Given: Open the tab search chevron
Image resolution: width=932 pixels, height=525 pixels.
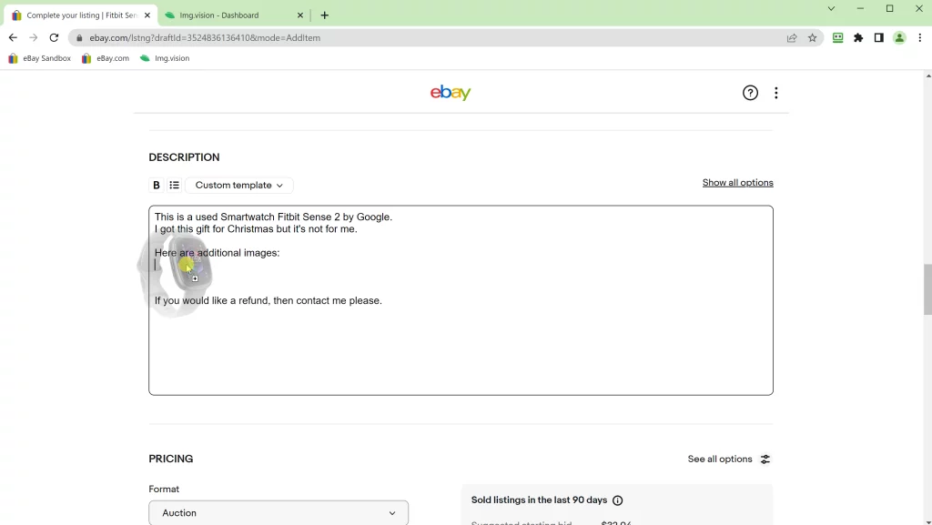Looking at the screenshot, I should pyautogui.click(x=831, y=8).
